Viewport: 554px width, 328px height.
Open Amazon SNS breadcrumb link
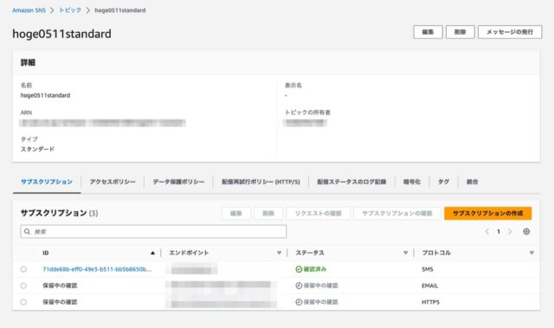coord(29,10)
